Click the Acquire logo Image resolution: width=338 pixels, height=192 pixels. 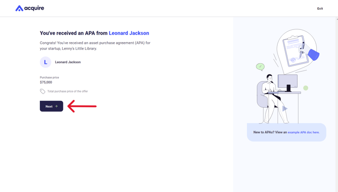[x=30, y=8]
